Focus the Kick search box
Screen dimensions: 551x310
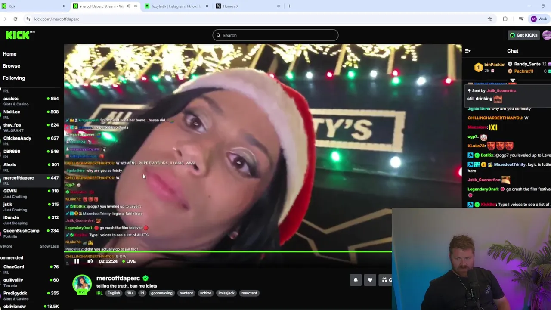point(275,35)
